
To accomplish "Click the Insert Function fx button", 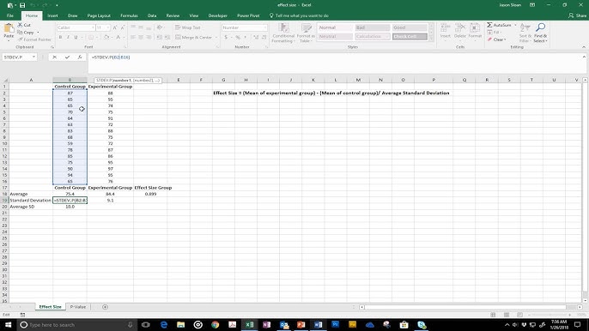I will pyautogui.click(x=80, y=57).
